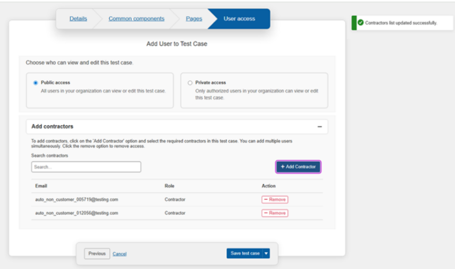Click the Contractors list updated successfully message
Image resolution: width=455 pixels, height=269 pixels.
point(401,23)
